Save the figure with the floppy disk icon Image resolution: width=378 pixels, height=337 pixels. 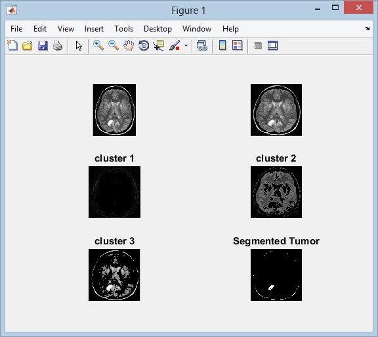43,45
